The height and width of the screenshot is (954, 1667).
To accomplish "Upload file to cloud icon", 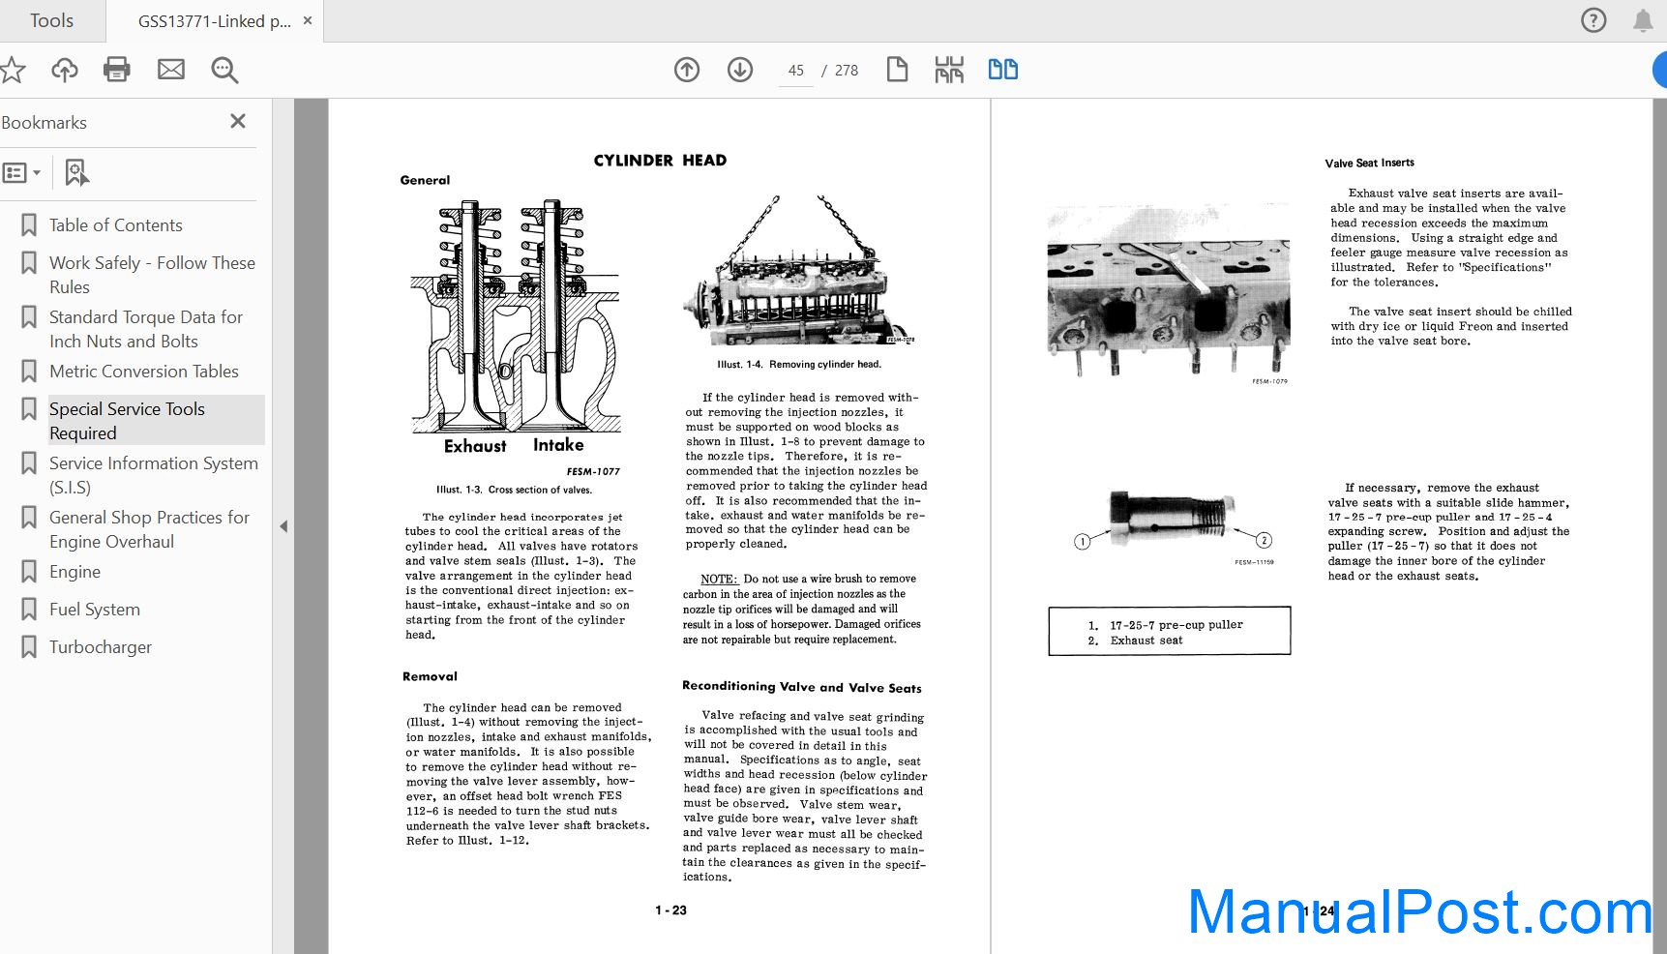I will [x=65, y=70].
